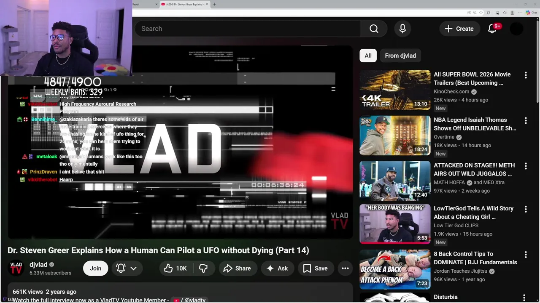
Task: Activate voice search microphone
Action: point(402,29)
